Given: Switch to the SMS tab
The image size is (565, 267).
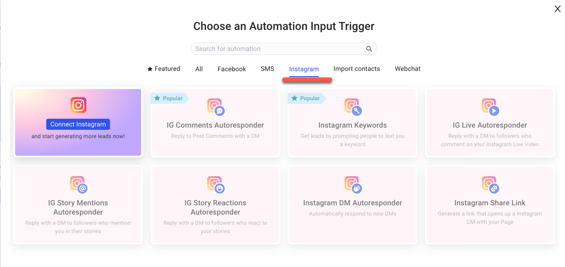Looking at the screenshot, I should tap(267, 69).
